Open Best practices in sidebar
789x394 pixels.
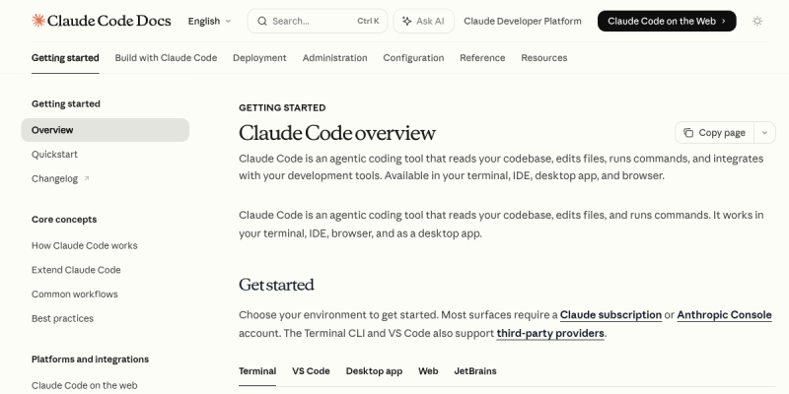[x=62, y=318]
